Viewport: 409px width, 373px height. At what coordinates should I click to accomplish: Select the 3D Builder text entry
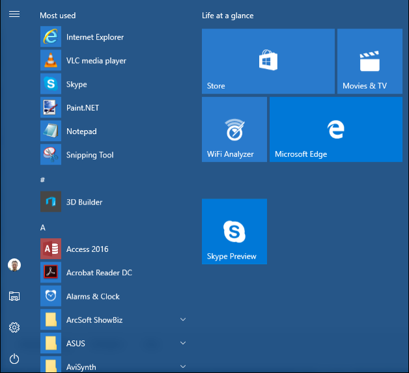(x=84, y=202)
